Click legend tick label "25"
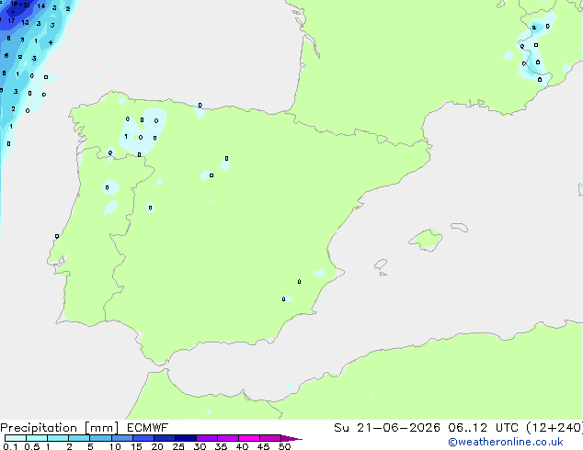583x450 pixels. click(x=178, y=446)
